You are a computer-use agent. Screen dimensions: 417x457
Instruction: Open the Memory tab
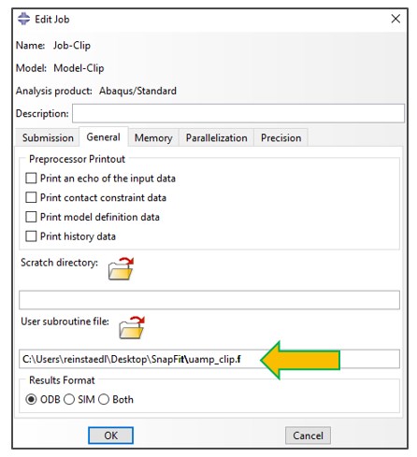[x=153, y=137]
